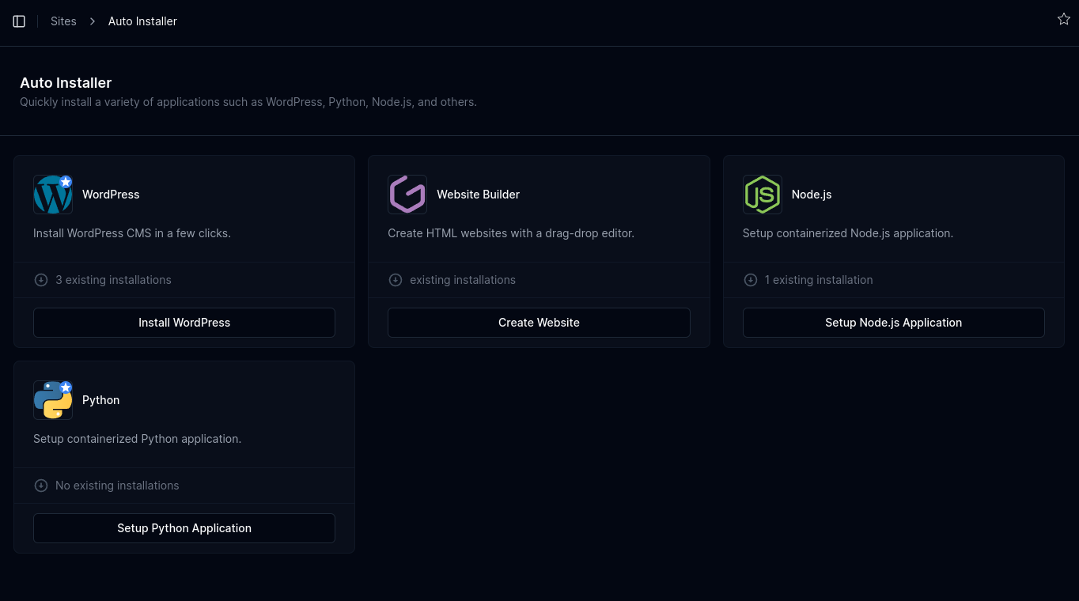The width and height of the screenshot is (1079, 601).
Task: Click the Website Builder app icon
Action: [407, 194]
